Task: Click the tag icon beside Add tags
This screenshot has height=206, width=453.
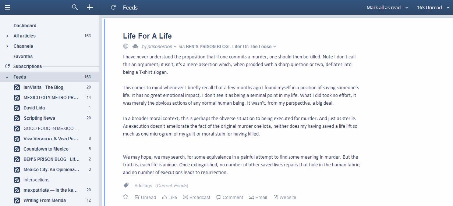Action: [x=126, y=185]
